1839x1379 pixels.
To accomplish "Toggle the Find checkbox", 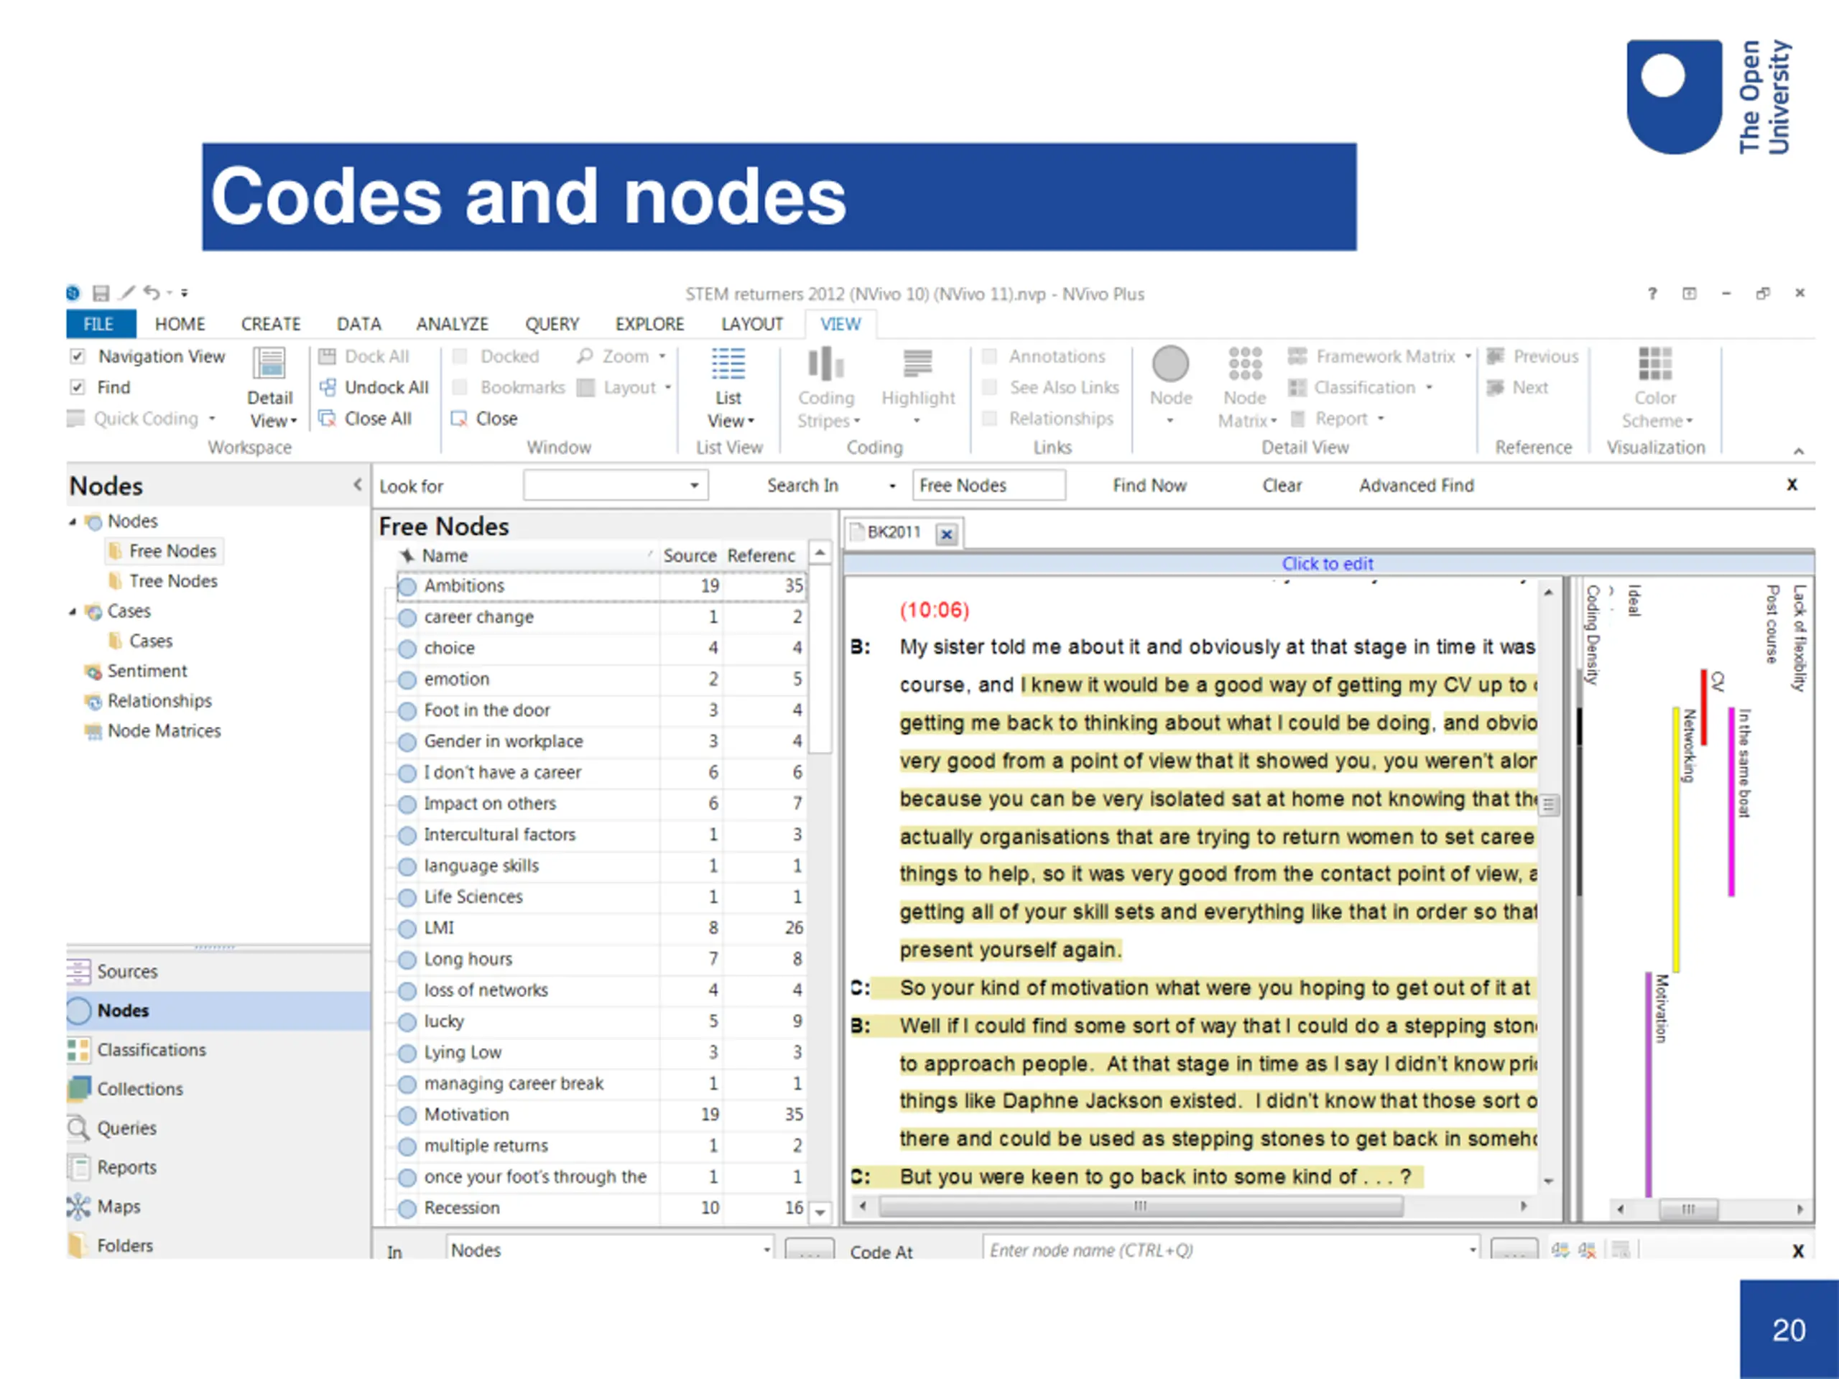I will tap(78, 387).
